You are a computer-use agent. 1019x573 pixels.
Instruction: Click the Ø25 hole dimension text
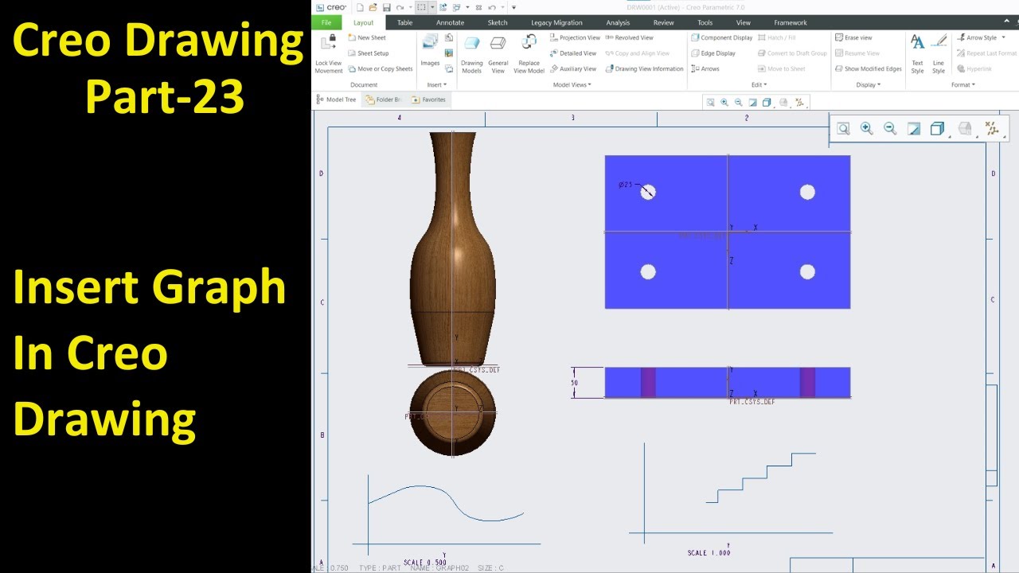click(x=626, y=185)
